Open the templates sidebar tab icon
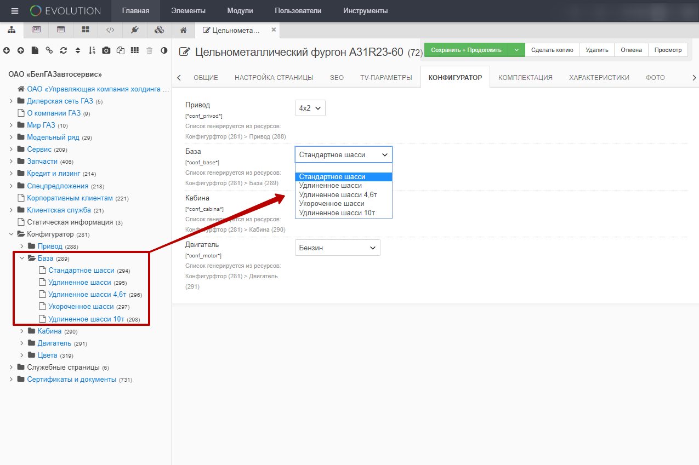 (x=36, y=30)
